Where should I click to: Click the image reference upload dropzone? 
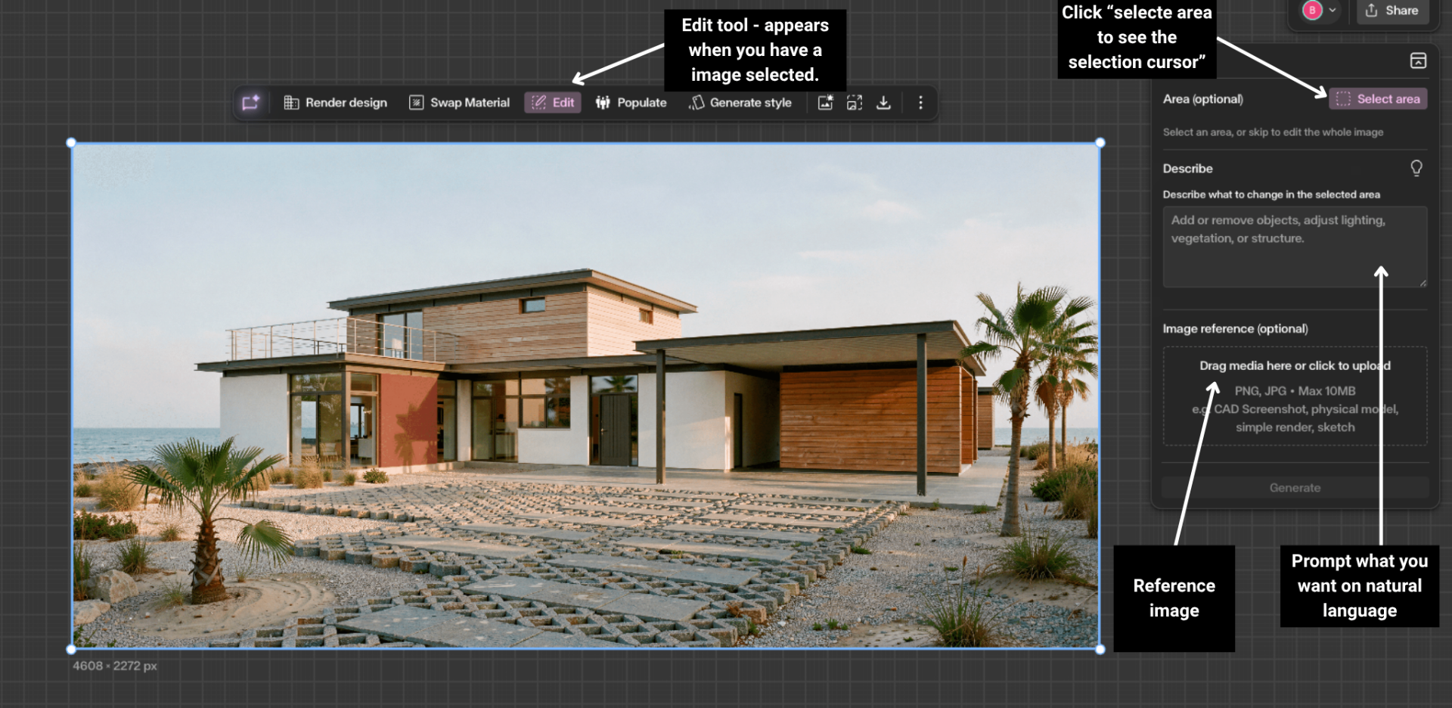point(1295,396)
